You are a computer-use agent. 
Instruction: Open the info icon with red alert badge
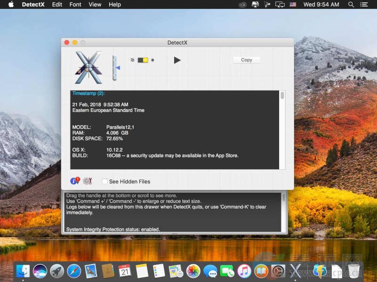point(75,181)
